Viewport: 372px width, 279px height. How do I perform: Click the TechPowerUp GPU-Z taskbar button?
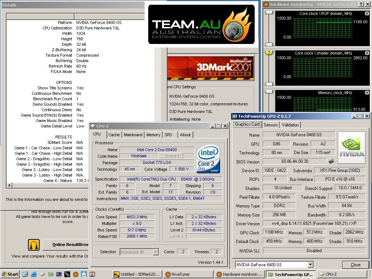(291, 275)
